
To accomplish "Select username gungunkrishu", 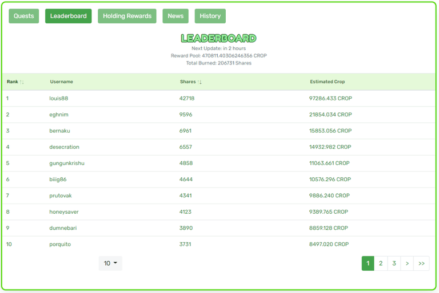I will click(67, 163).
